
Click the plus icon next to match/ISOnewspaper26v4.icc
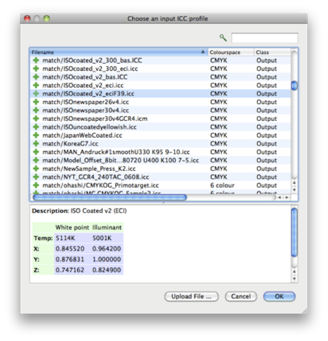click(36, 101)
